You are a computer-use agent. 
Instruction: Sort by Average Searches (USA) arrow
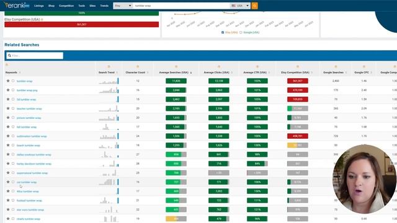(191, 72)
